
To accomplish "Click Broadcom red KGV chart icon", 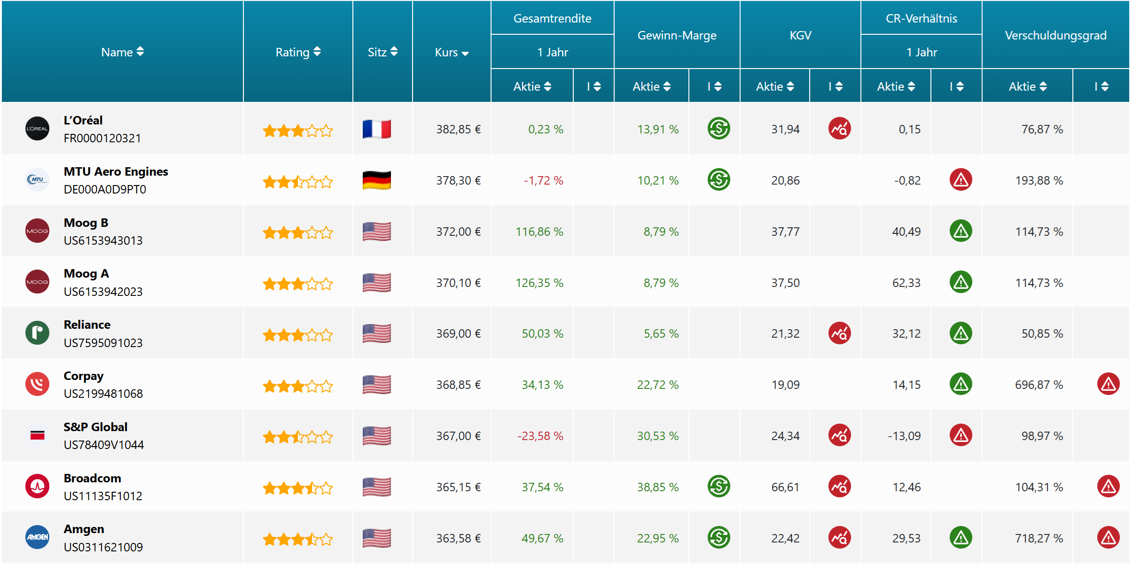I will point(839,487).
